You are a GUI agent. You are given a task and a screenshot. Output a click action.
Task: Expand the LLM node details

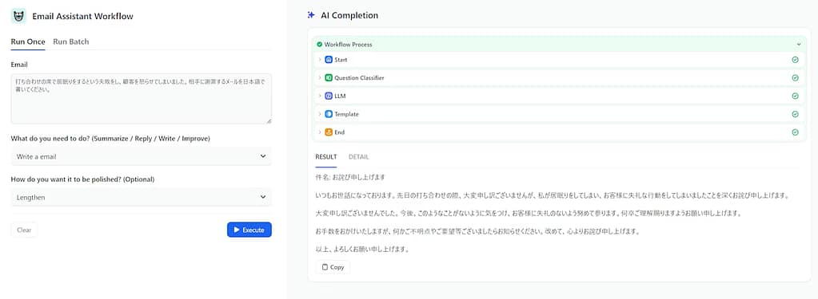click(x=319, y=96)
